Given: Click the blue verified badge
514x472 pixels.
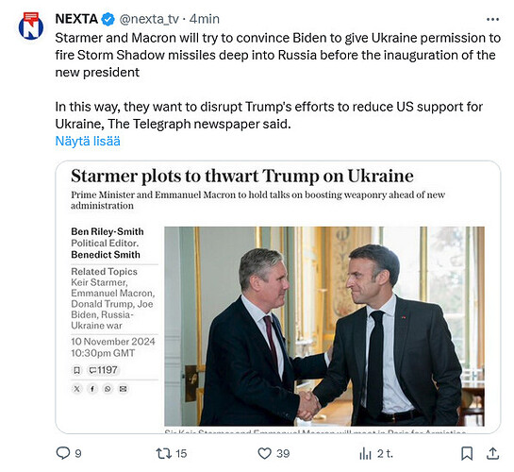Looking at the screenshot, I should click(108, 20).
